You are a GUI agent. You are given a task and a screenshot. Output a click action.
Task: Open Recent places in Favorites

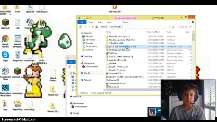[x=91, y=46]
